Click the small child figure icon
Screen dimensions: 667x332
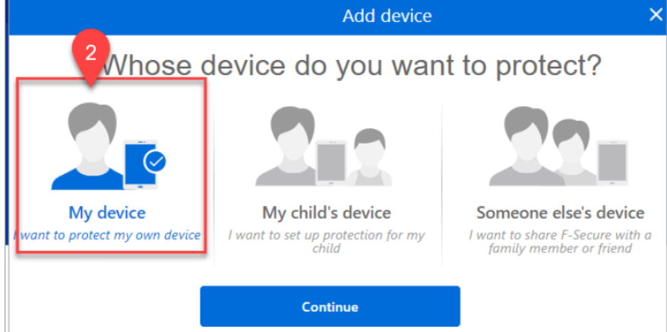tap(369, 158)
